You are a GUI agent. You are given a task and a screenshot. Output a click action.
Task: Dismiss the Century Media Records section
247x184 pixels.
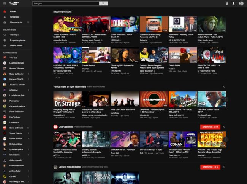point(223,167)
